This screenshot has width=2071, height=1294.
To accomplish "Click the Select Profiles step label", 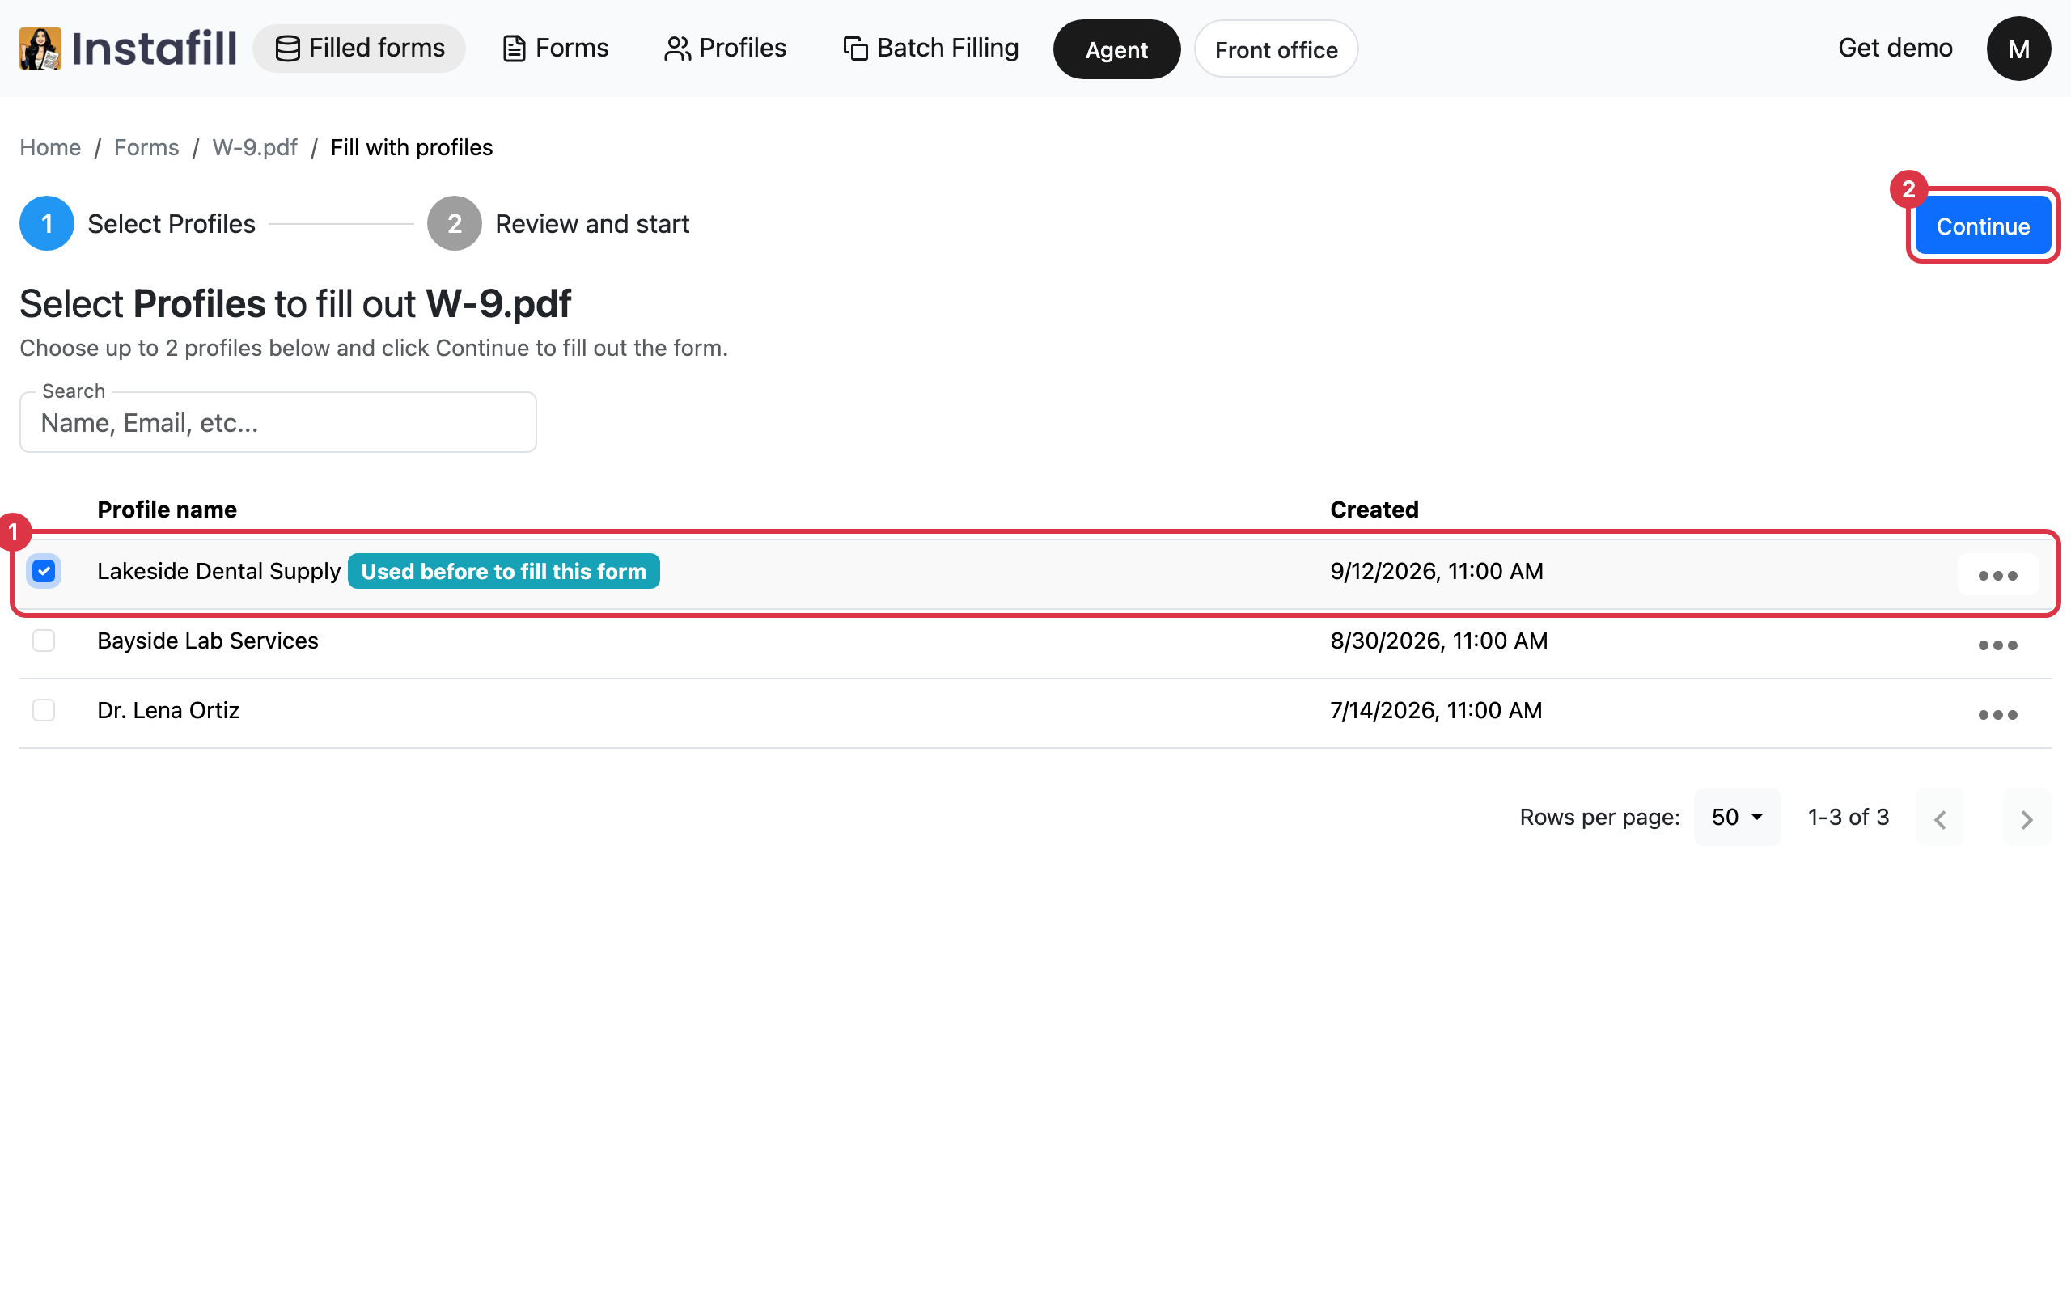I will coord(172,223).
